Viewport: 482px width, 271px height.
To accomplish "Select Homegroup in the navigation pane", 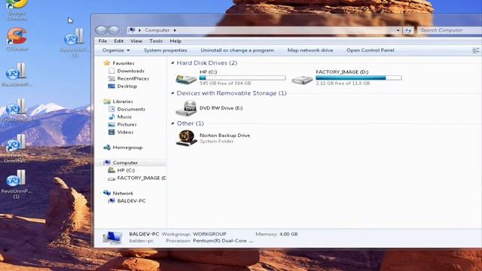I will [x=127, y=148].
